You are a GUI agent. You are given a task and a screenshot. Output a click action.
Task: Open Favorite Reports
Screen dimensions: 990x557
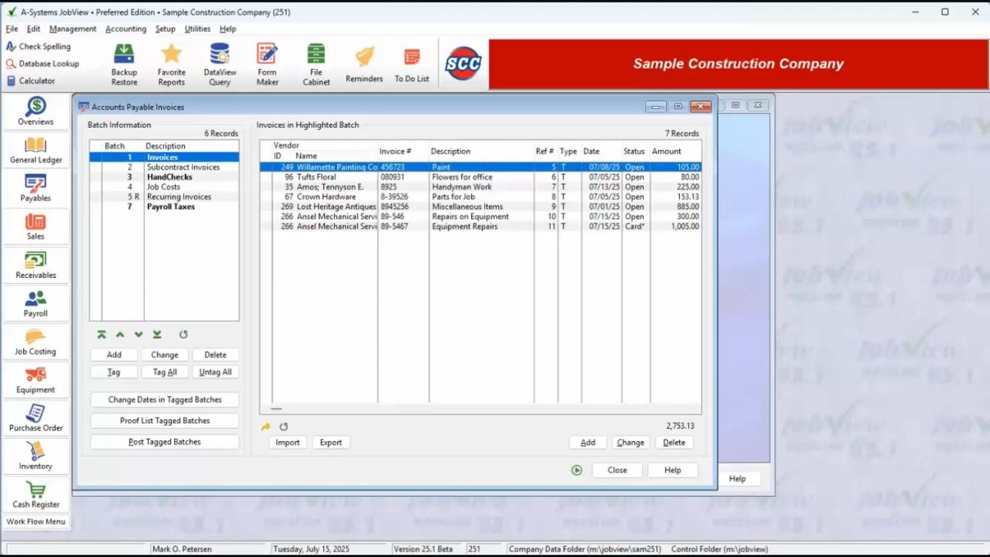point(172,64)
